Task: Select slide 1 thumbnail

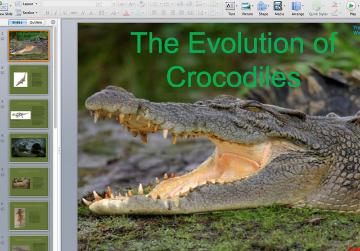Action: click(x=29, y=46)
